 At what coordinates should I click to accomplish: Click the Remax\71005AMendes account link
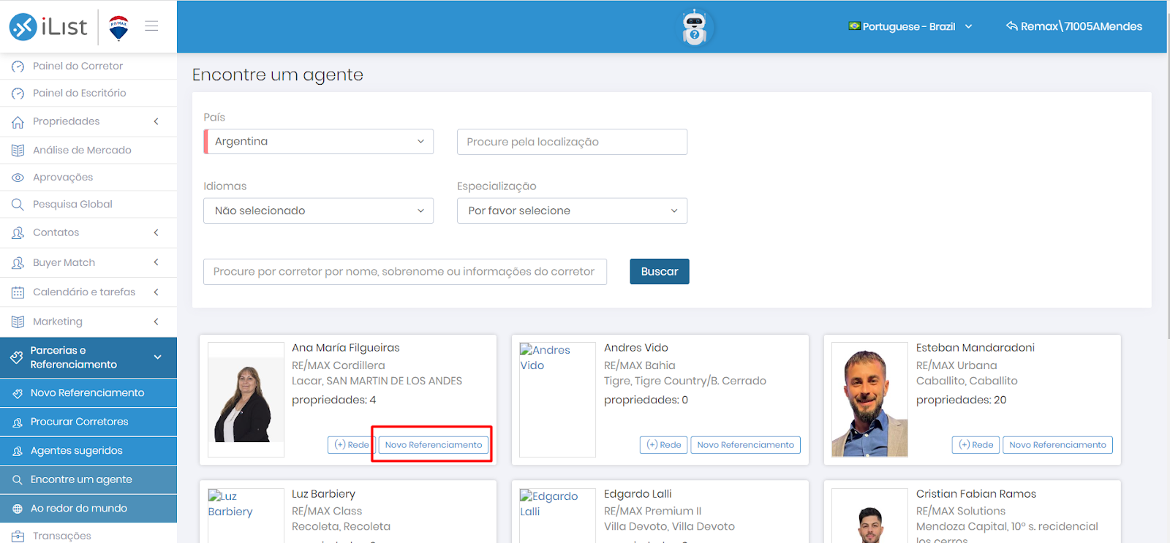1074,26
